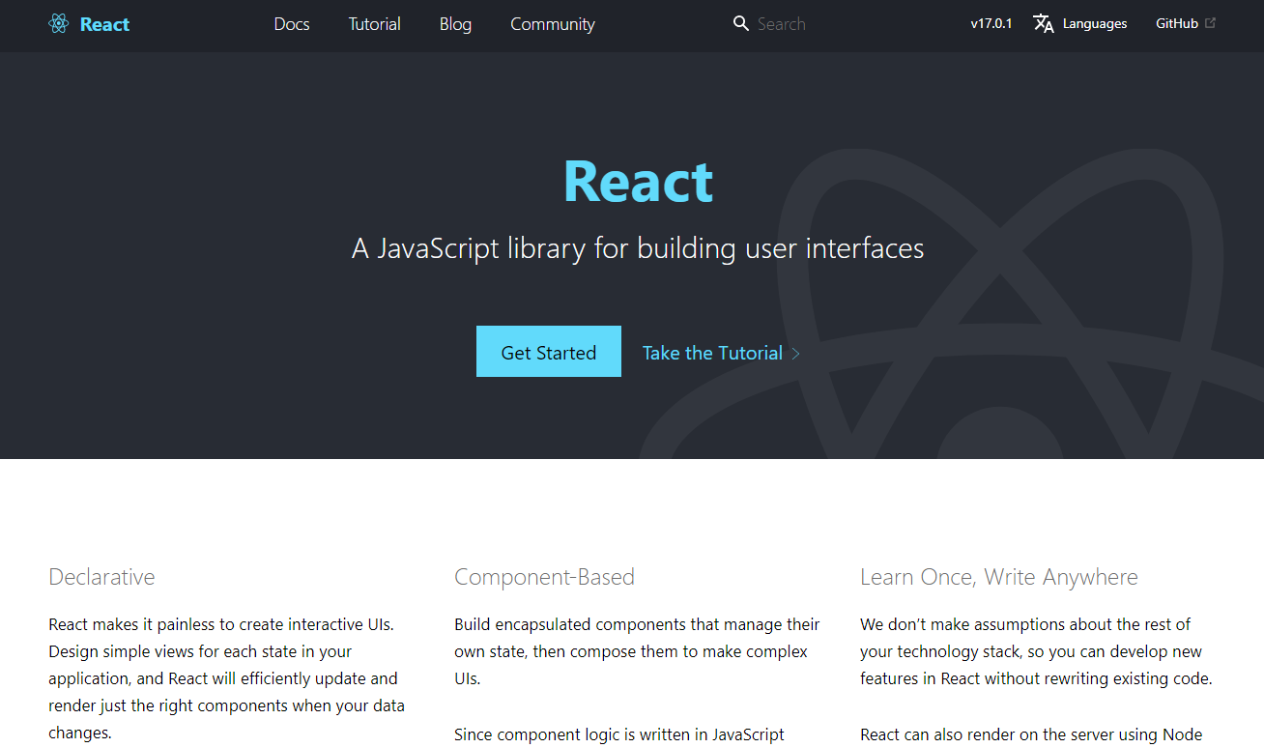Screen dimensions: 1264x748
Task: Click the large React hero title
Action: [639, 181]
